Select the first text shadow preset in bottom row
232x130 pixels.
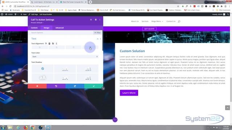click(43, 77)
